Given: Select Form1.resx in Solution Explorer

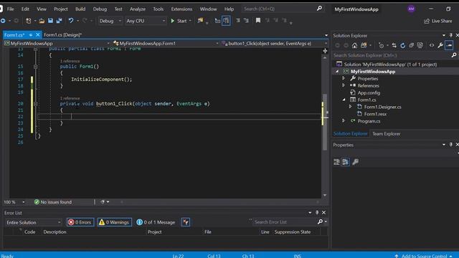Looking at the screenshot, I should click(372, 114).
